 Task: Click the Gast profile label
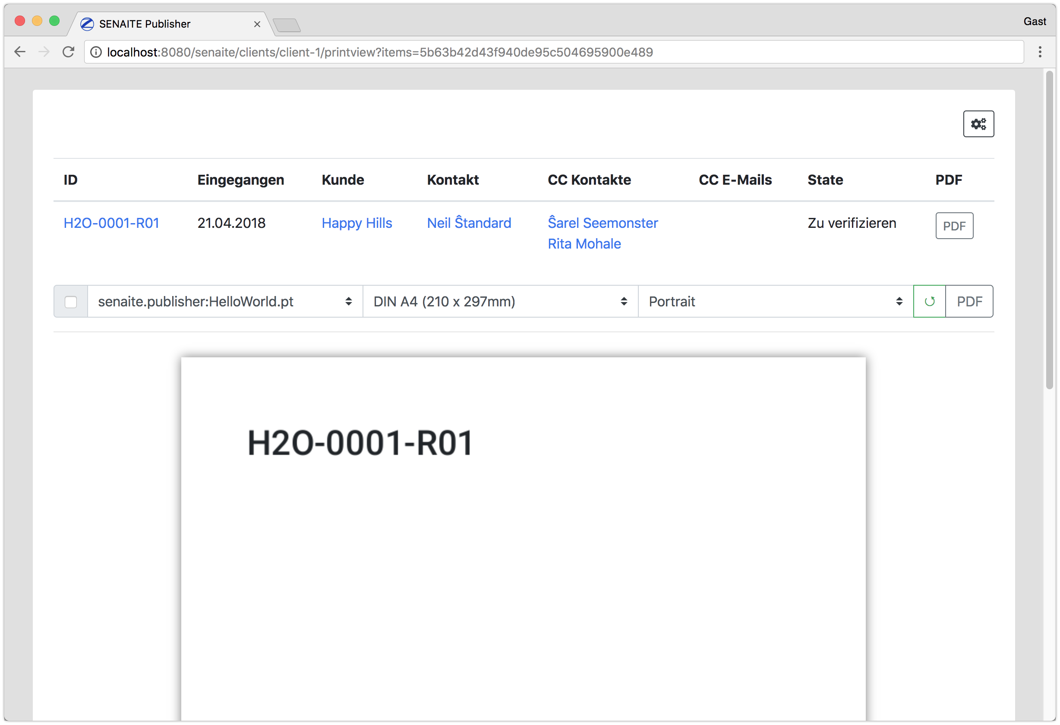(1034, 22)
